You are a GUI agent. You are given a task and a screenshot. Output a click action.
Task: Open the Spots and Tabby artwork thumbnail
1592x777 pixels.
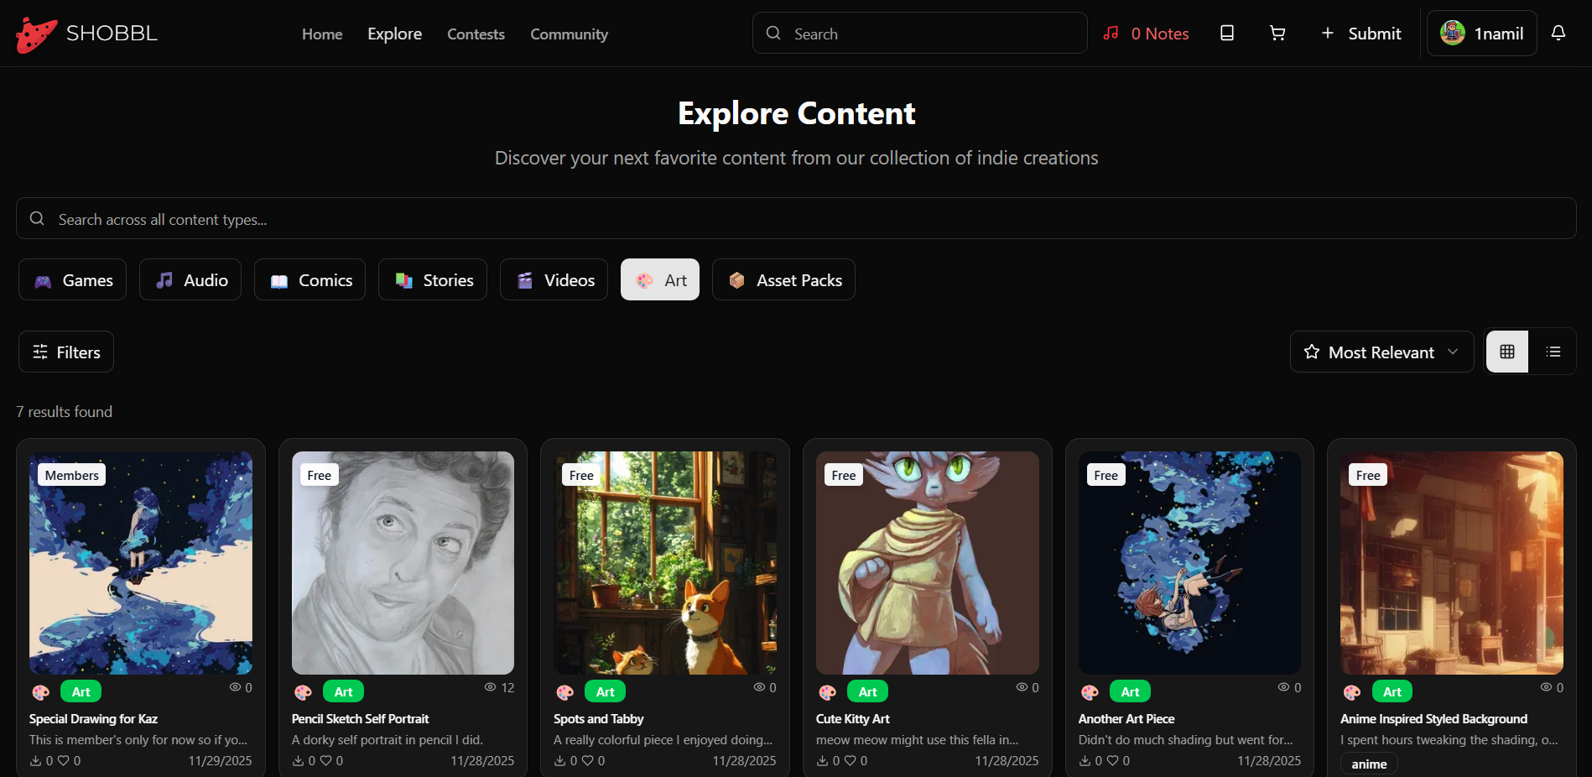pos(665,563)
